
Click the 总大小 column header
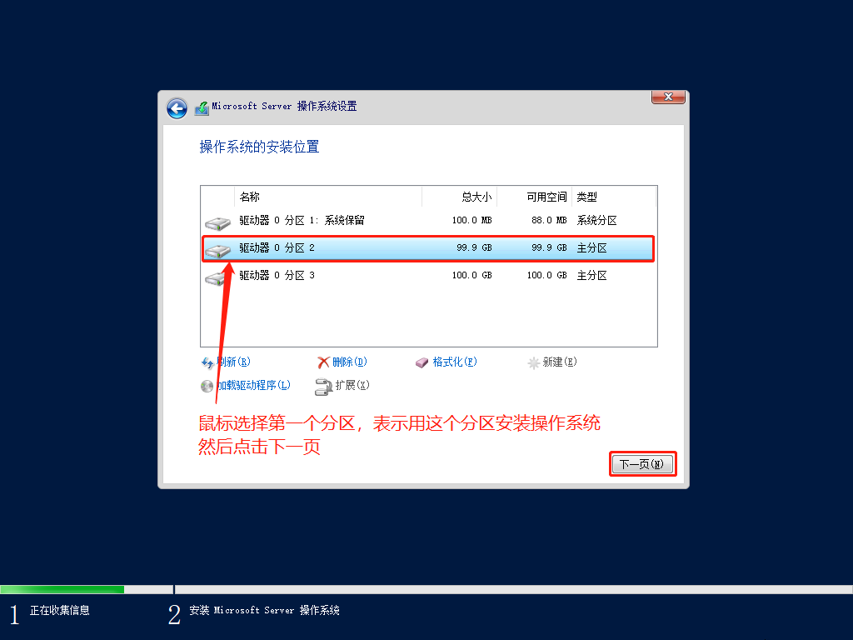click(x=476, y=197)
